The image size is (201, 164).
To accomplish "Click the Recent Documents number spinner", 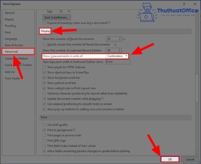I will (x=120, y=39).
